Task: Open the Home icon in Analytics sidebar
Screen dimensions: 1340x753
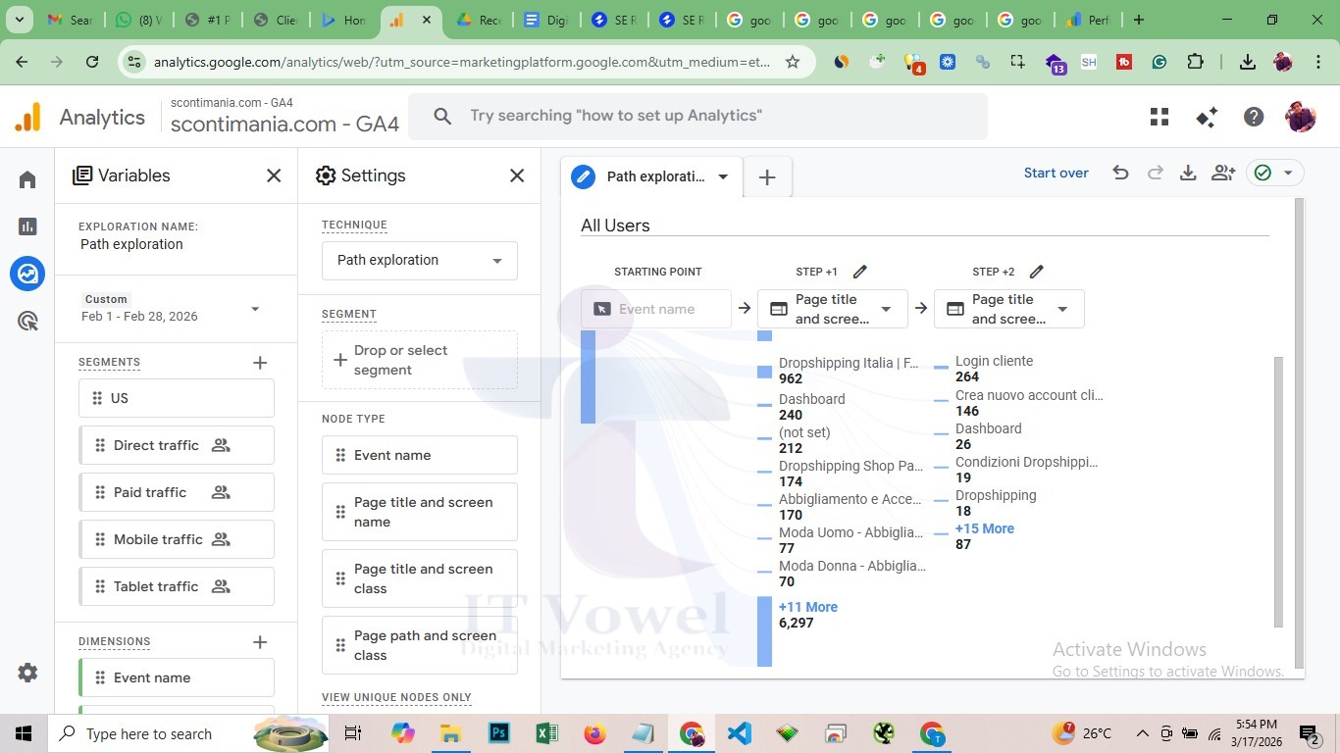Action: (27, 179)
